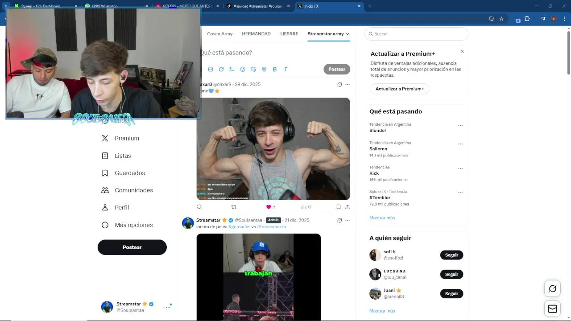Open the floating Messages envelope button
Screen dimensions: 571x321
click(x=552, y=309)
